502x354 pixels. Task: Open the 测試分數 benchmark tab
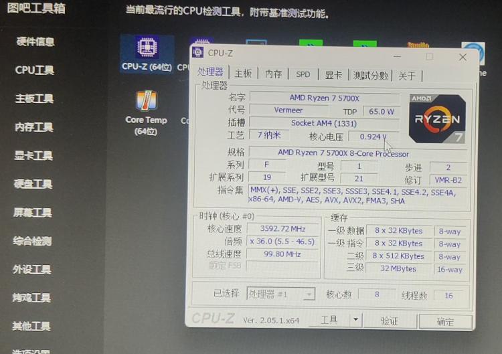pos(370,76)
